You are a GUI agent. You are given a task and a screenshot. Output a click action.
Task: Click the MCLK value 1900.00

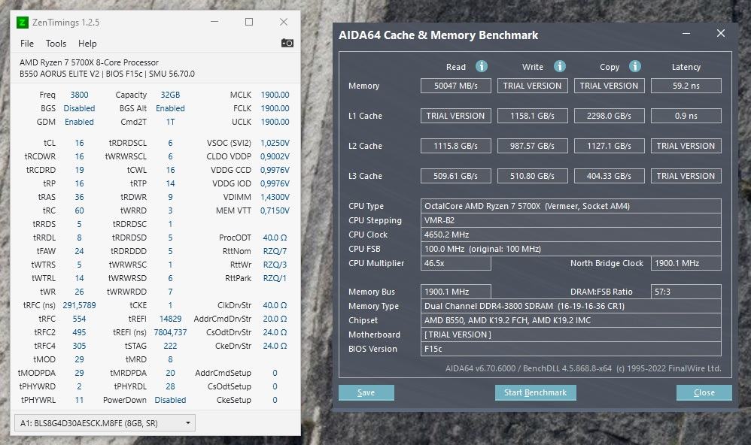coord(275,95)
